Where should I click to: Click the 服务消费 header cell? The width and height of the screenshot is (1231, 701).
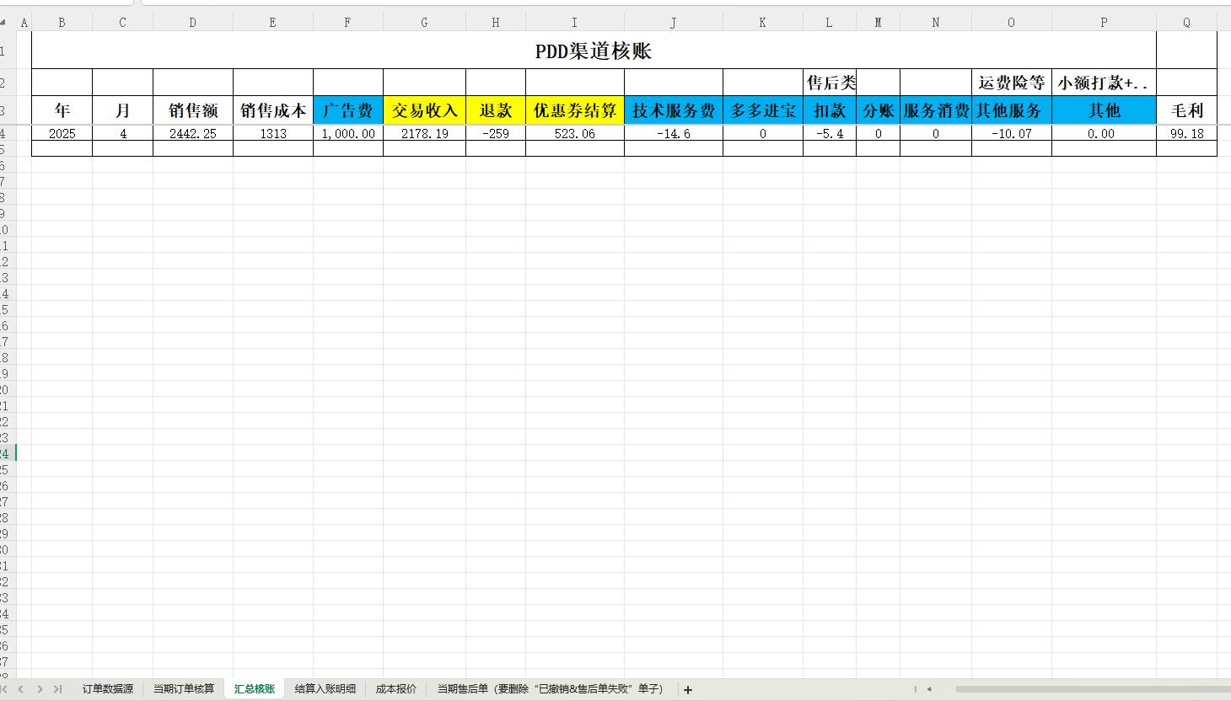(x=936, y=110)
